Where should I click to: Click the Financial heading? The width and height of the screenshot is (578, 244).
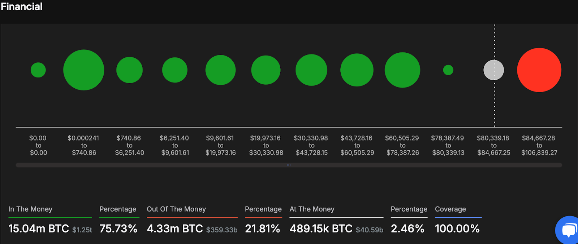click(22, 6)
